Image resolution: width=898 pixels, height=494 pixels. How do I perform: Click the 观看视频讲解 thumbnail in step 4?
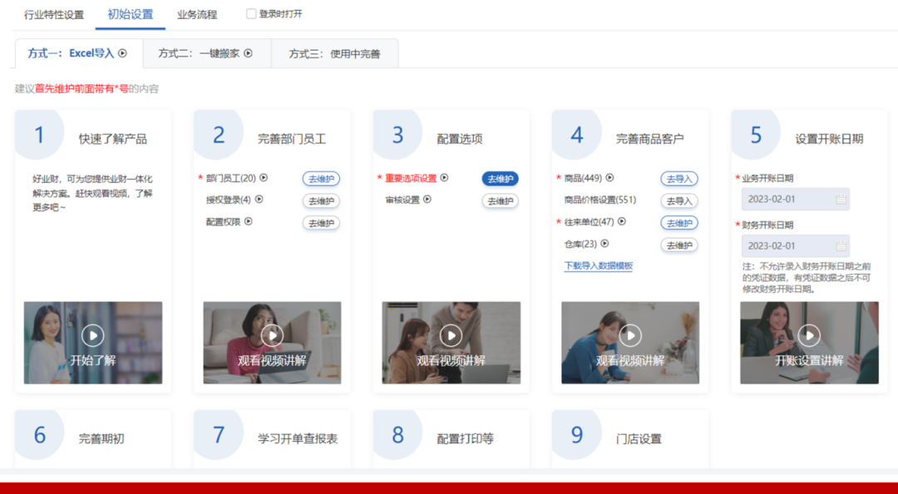[629, 343]
